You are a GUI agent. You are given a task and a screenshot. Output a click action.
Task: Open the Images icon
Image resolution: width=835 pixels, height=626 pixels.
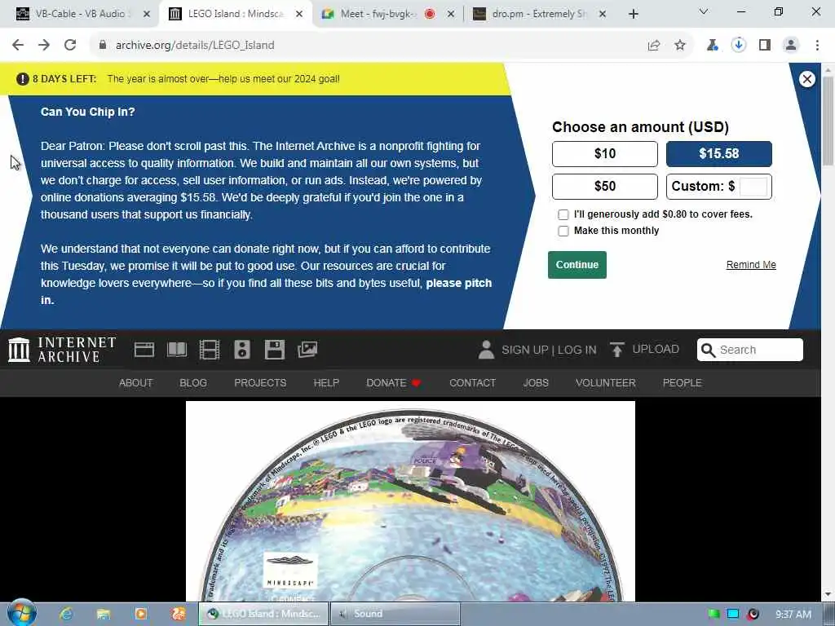click(307, 350)
